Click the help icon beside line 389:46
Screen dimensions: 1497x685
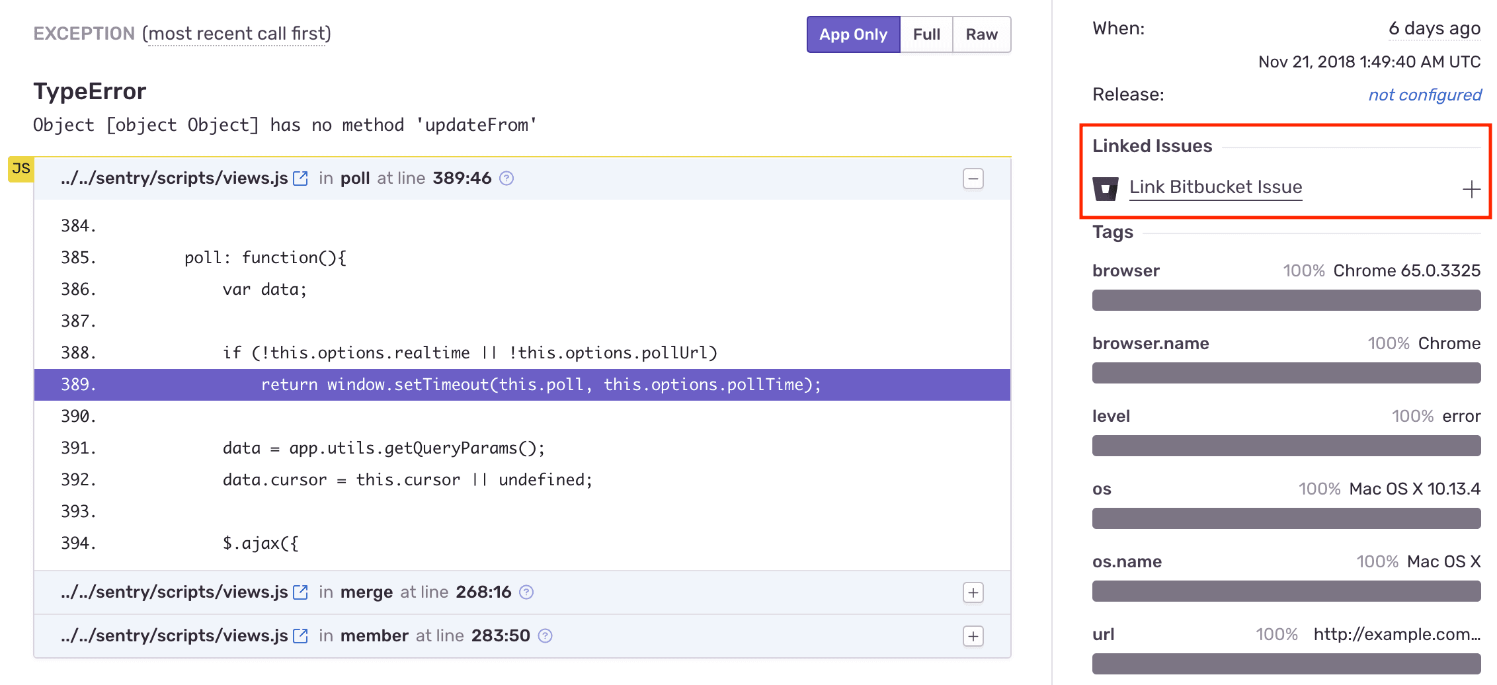(506, 178)
